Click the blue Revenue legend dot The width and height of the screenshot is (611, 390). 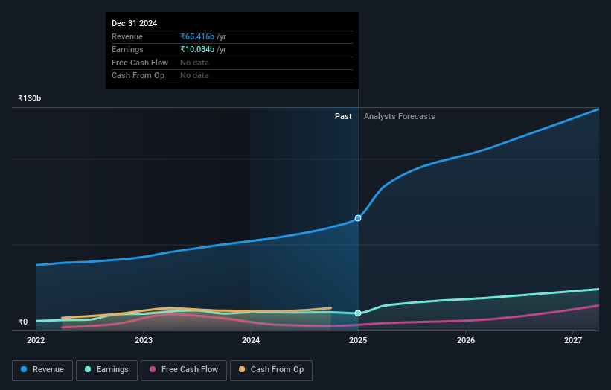[x=24, y=369]
